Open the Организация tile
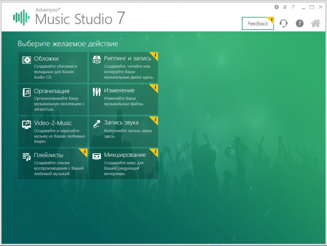The image size is (327, 246). coord(53,99)
